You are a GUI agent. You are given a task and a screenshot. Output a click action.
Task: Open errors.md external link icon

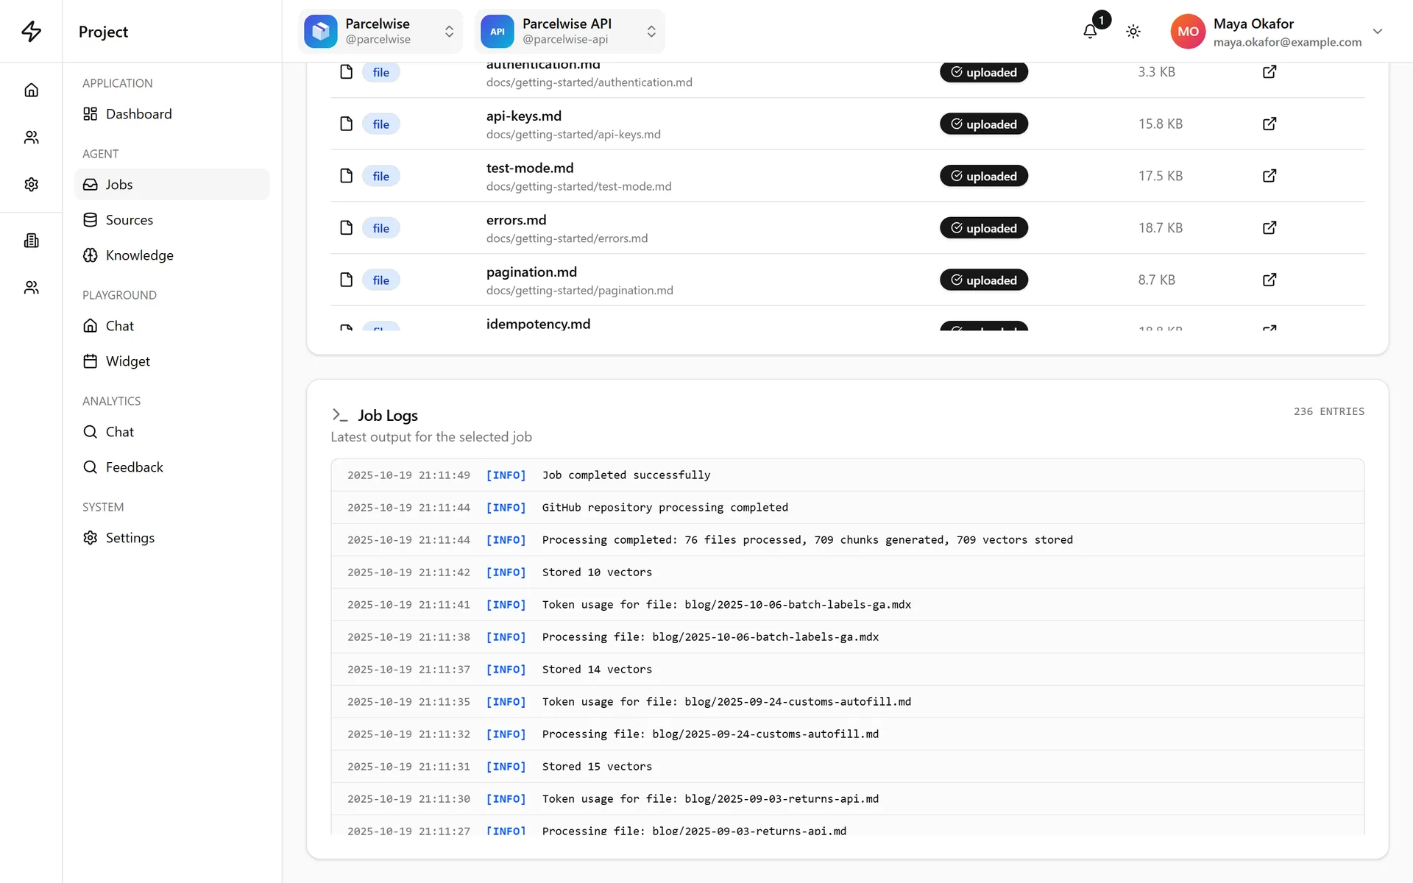(1269, 228)
